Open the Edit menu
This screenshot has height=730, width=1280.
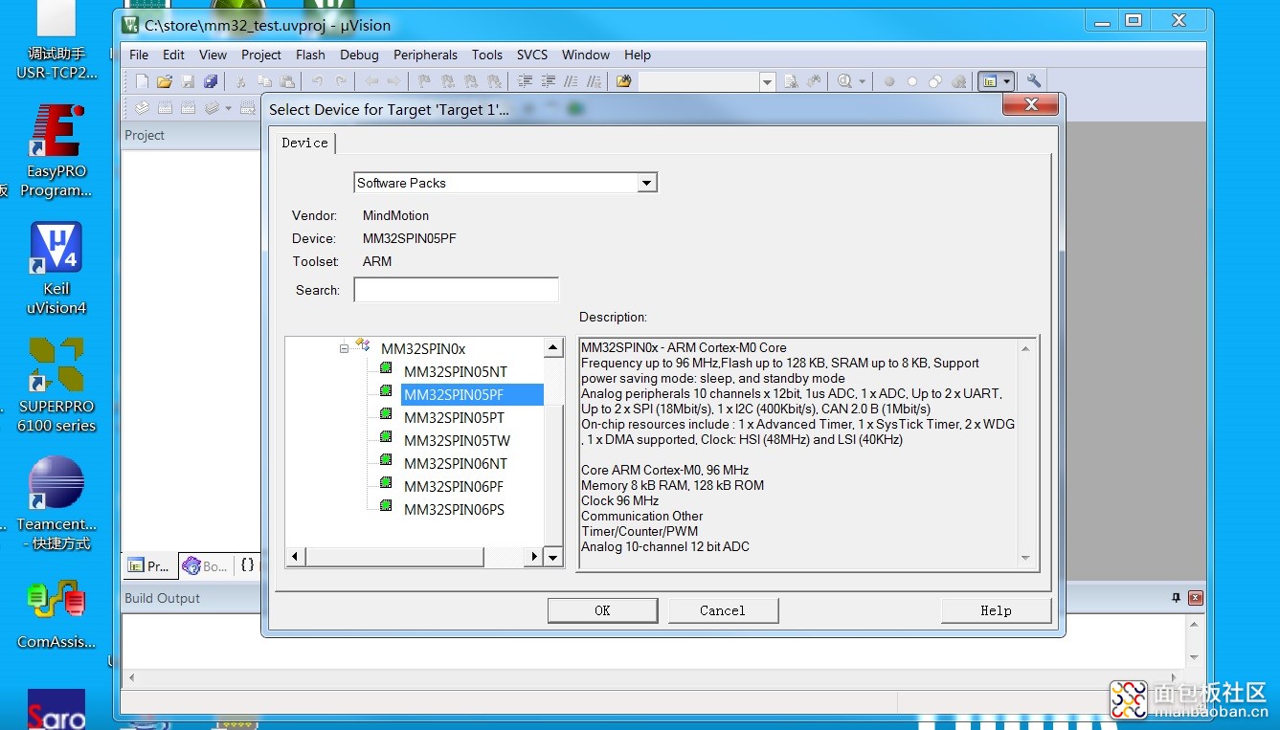pos(173,55)
